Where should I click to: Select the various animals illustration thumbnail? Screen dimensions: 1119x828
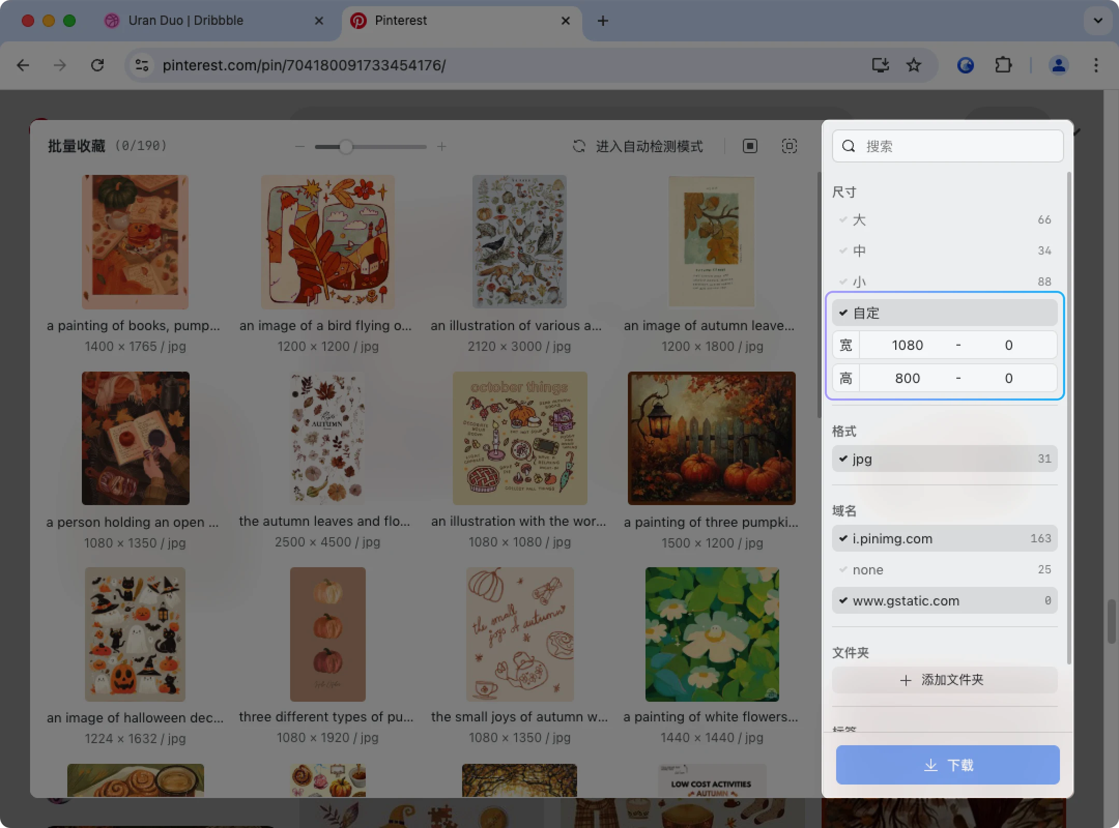(519, 242)
